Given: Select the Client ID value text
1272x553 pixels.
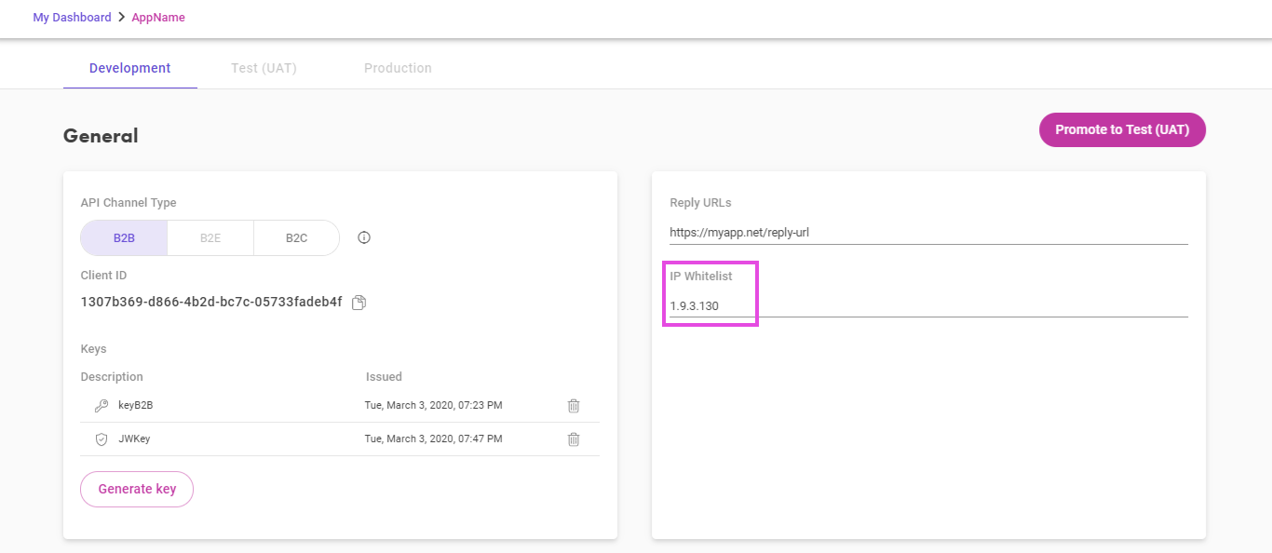Looking at the screenshot, I should 211,303.
